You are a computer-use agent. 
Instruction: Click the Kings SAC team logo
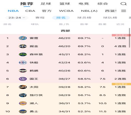click(23, 79)
